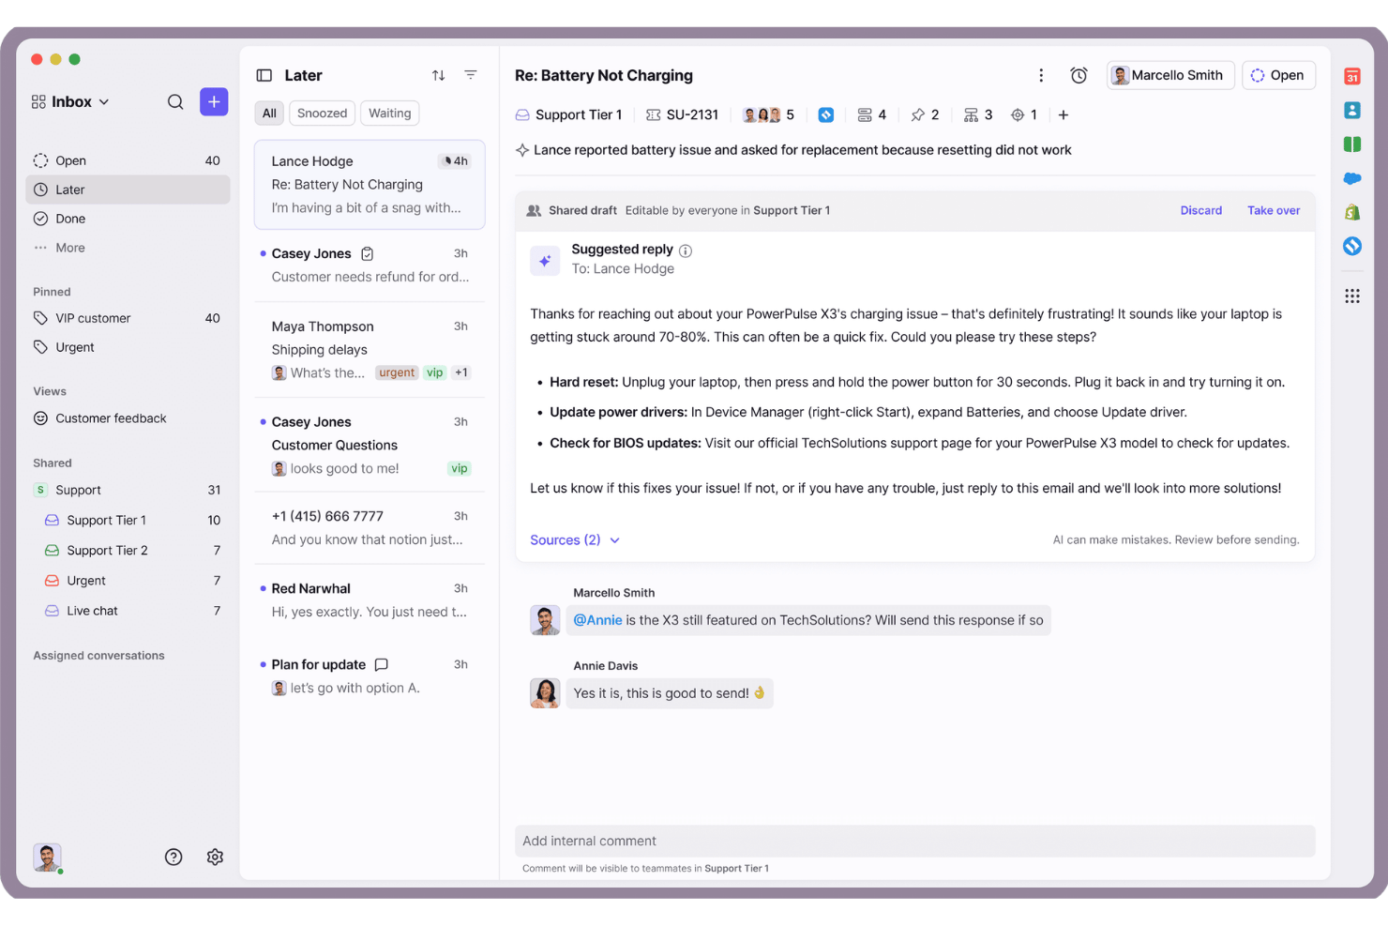Open Casey Jones Customer Questions conversation
Viewport: 1388px width, 926px height.
370,445
